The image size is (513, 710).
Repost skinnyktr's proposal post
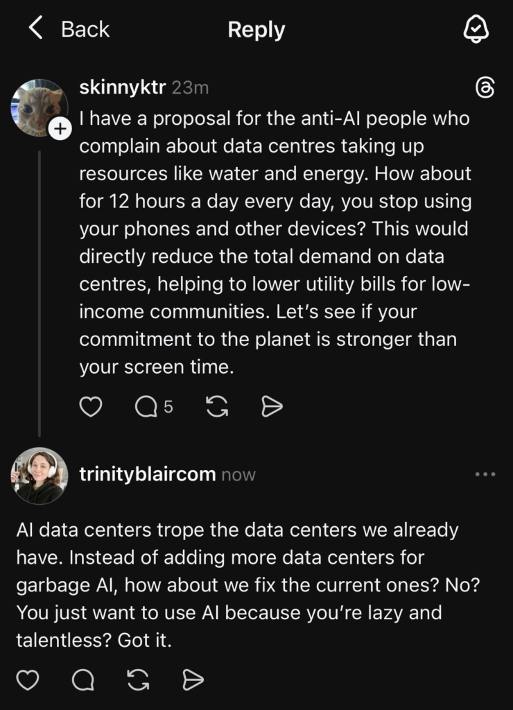pyautogui.click(x=216, y=407)
